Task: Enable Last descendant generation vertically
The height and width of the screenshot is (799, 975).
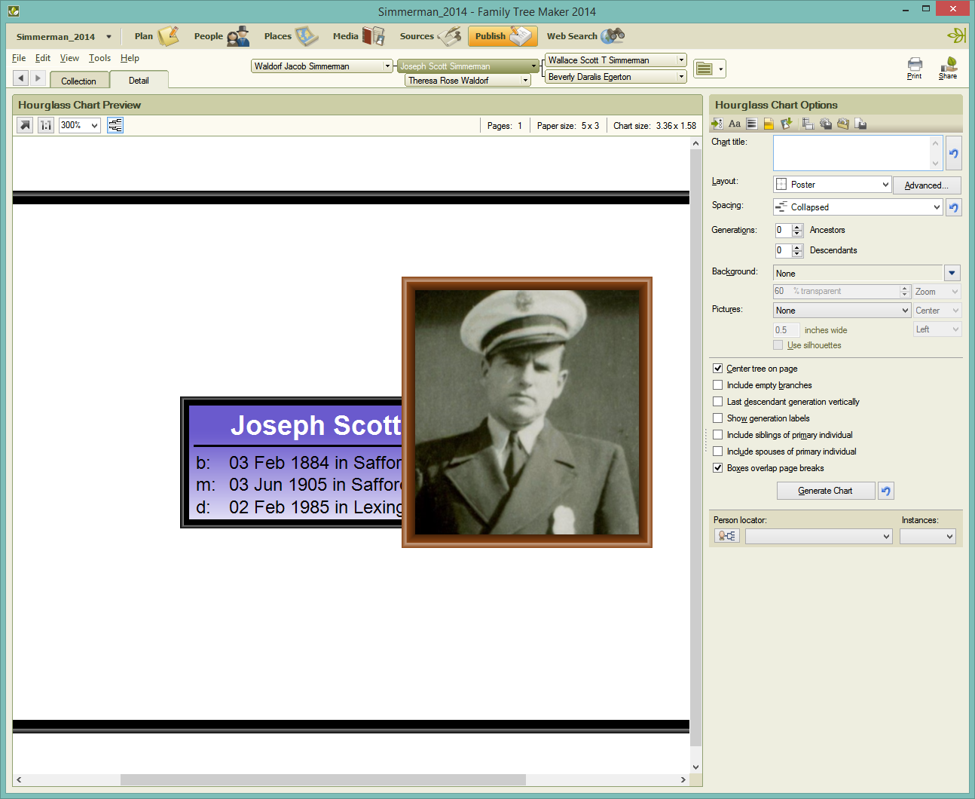Action: click(717, 402)
